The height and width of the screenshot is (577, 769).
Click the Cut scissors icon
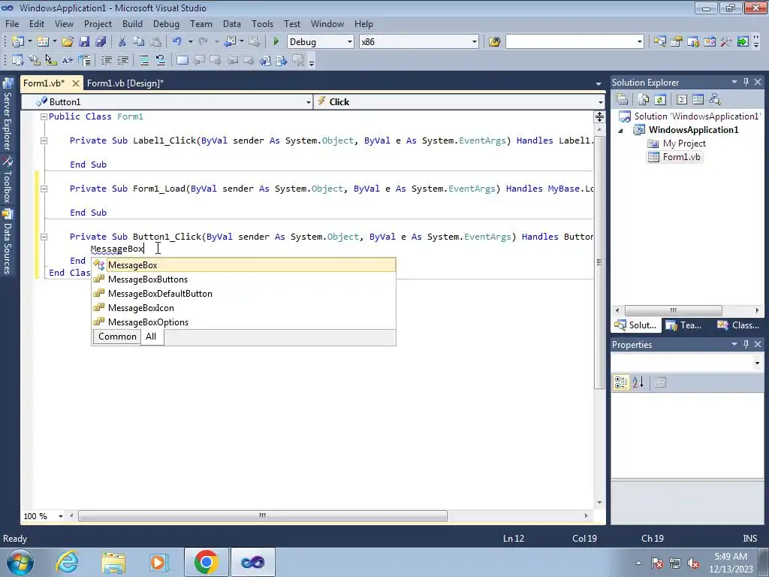coord(122,42)
